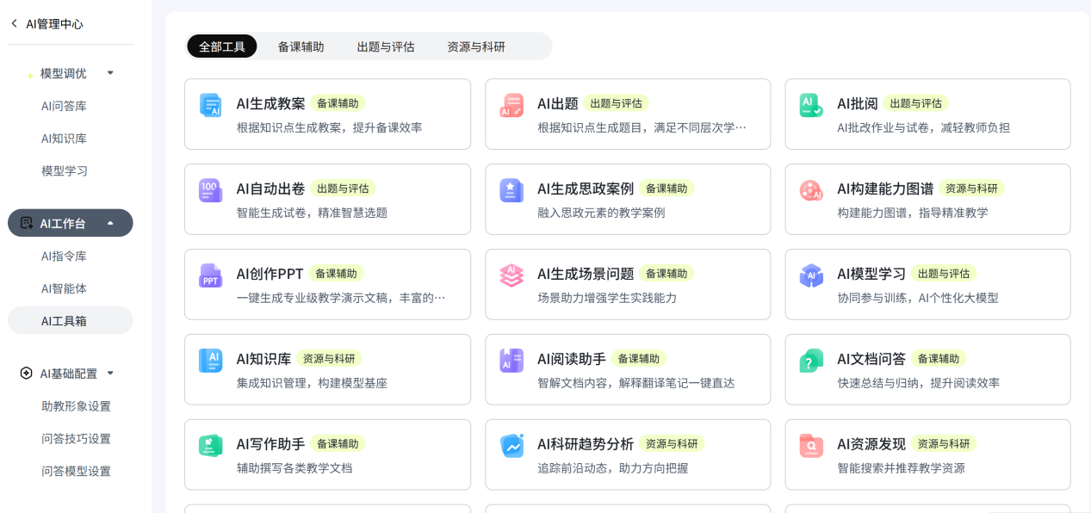This screenshot has height=513, width=1091.
Task: Click the AI构建能力图谱 icon
Action: click(x=811, y=190)
